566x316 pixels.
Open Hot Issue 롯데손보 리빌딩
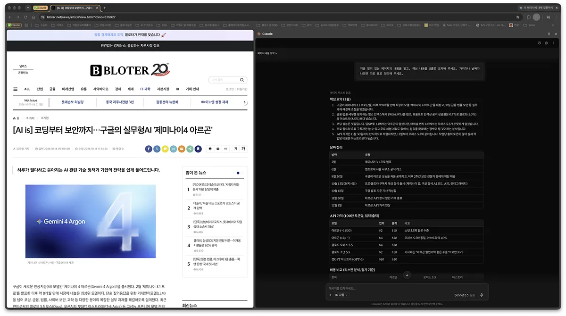point(72,102)
